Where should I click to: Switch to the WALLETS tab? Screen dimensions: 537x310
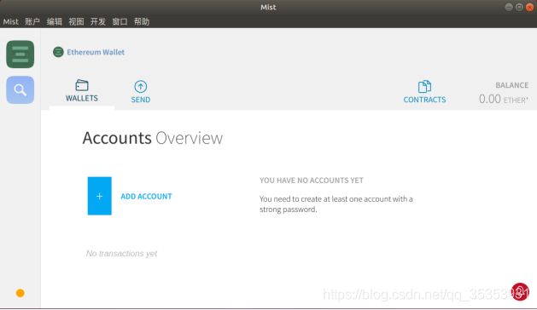click(x=82, y=91)
